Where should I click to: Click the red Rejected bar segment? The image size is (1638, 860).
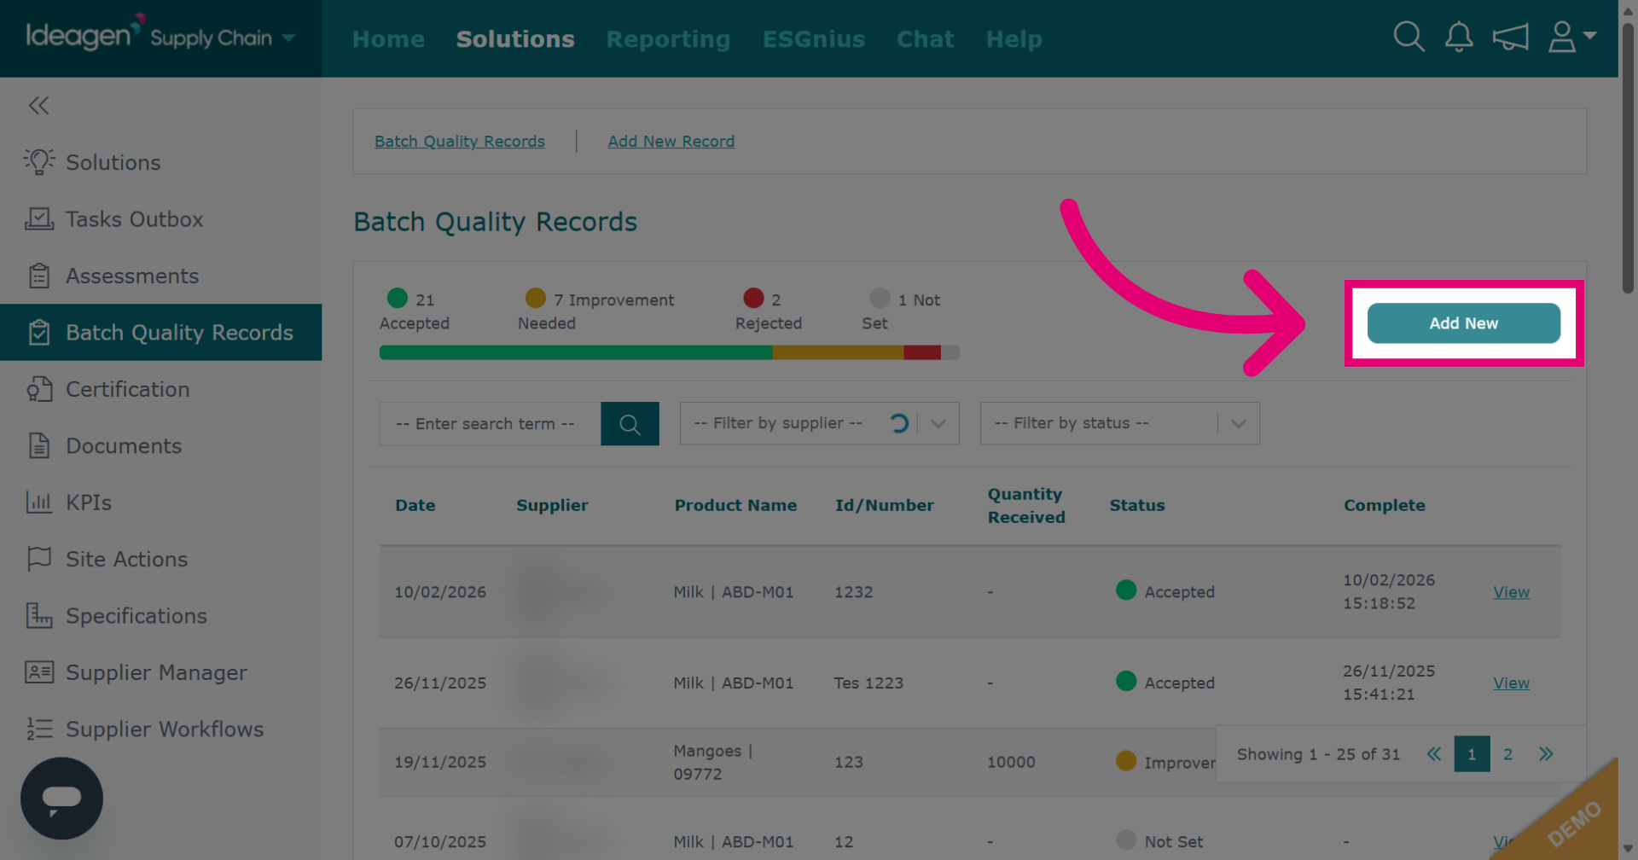(x=922, y=352)
